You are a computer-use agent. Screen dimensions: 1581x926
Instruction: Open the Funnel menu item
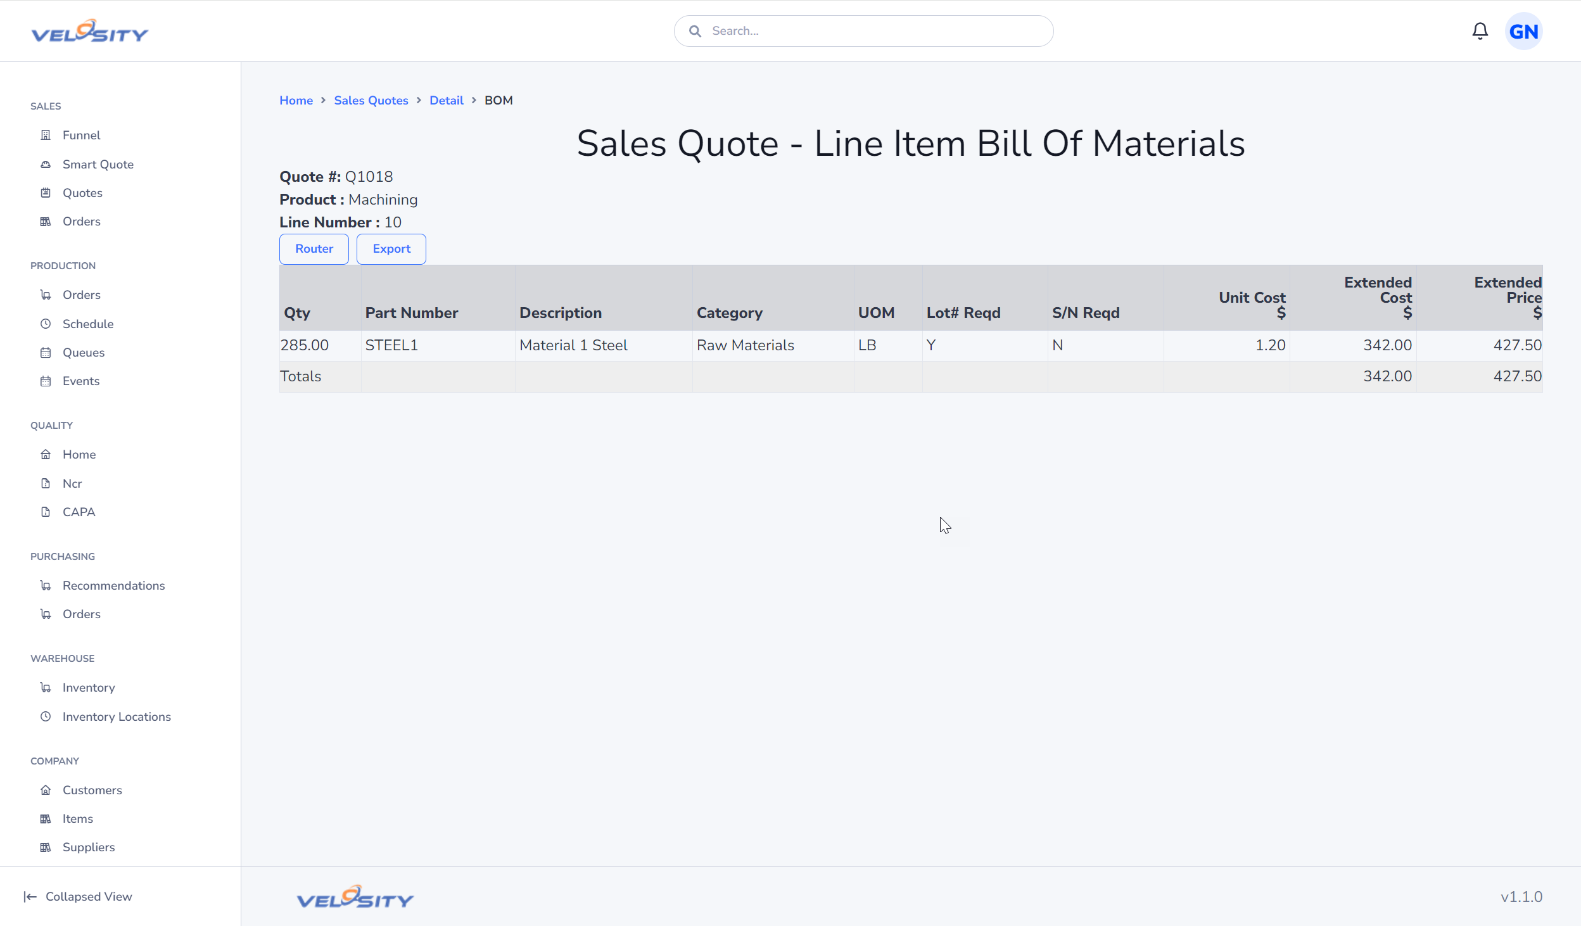coord(81,135)
